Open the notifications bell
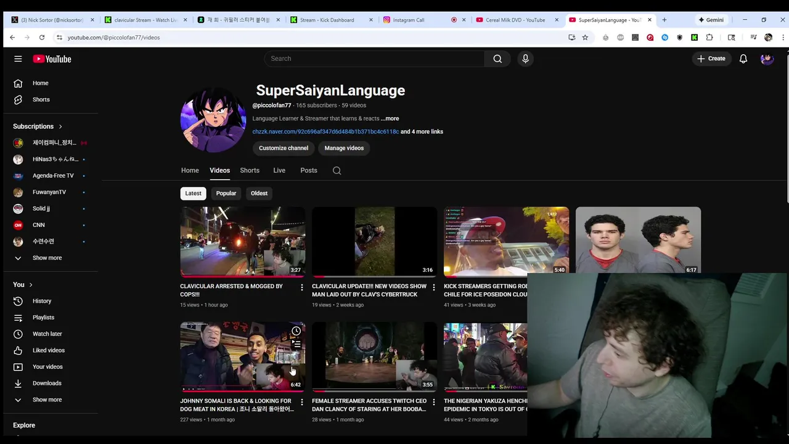Image resolution: width=789 pixels, height=444 pixels. coord(743,59)
